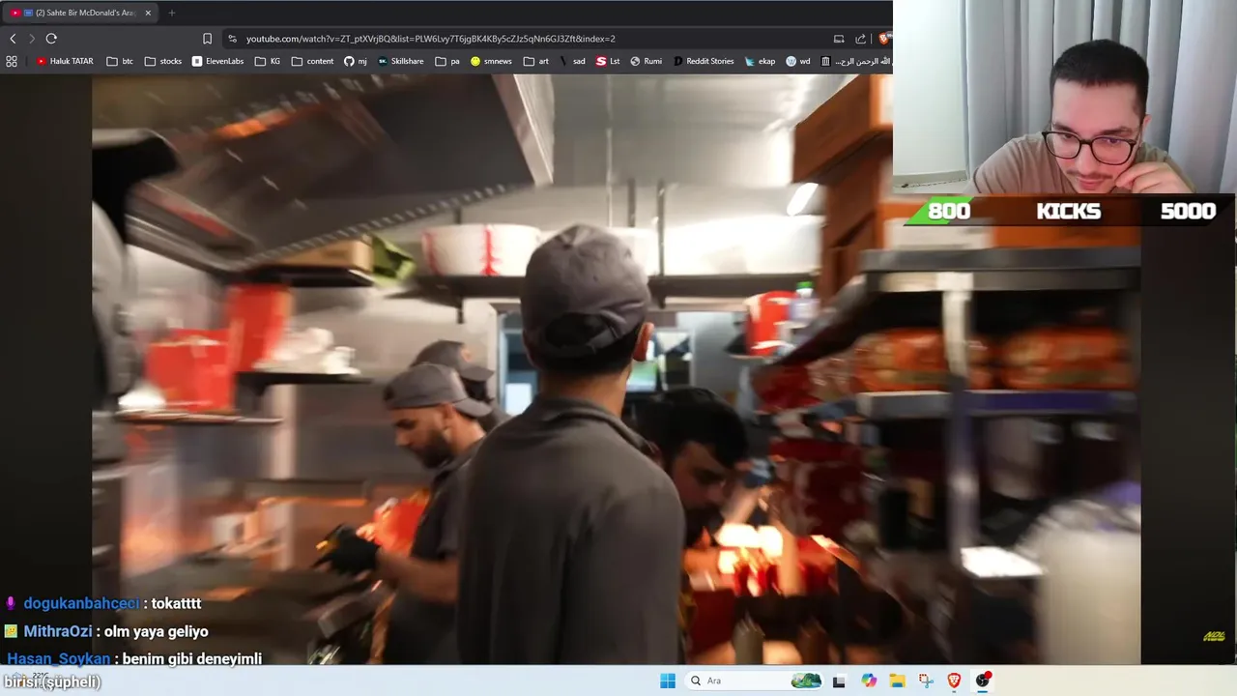
Task: Expand the art bookmarks folder
Action: click(x=536, y=61)
